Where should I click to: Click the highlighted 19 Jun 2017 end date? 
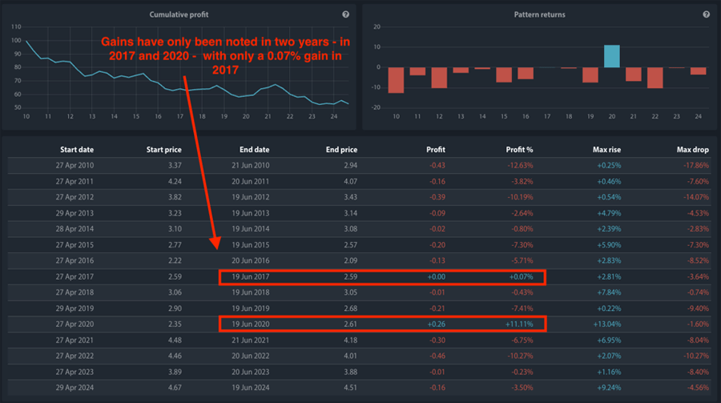pyautogui.click(x=250, y=276)
